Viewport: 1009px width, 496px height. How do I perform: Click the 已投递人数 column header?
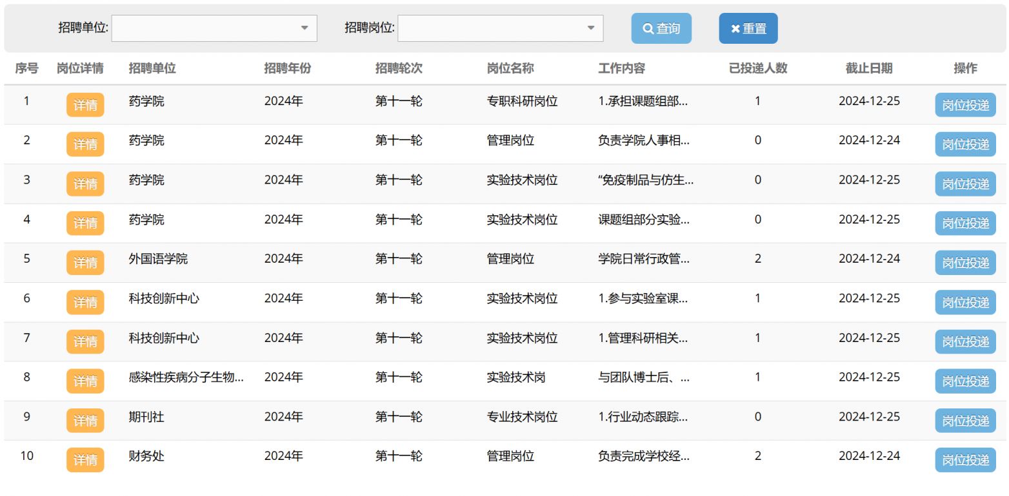(x=758, y=68)
